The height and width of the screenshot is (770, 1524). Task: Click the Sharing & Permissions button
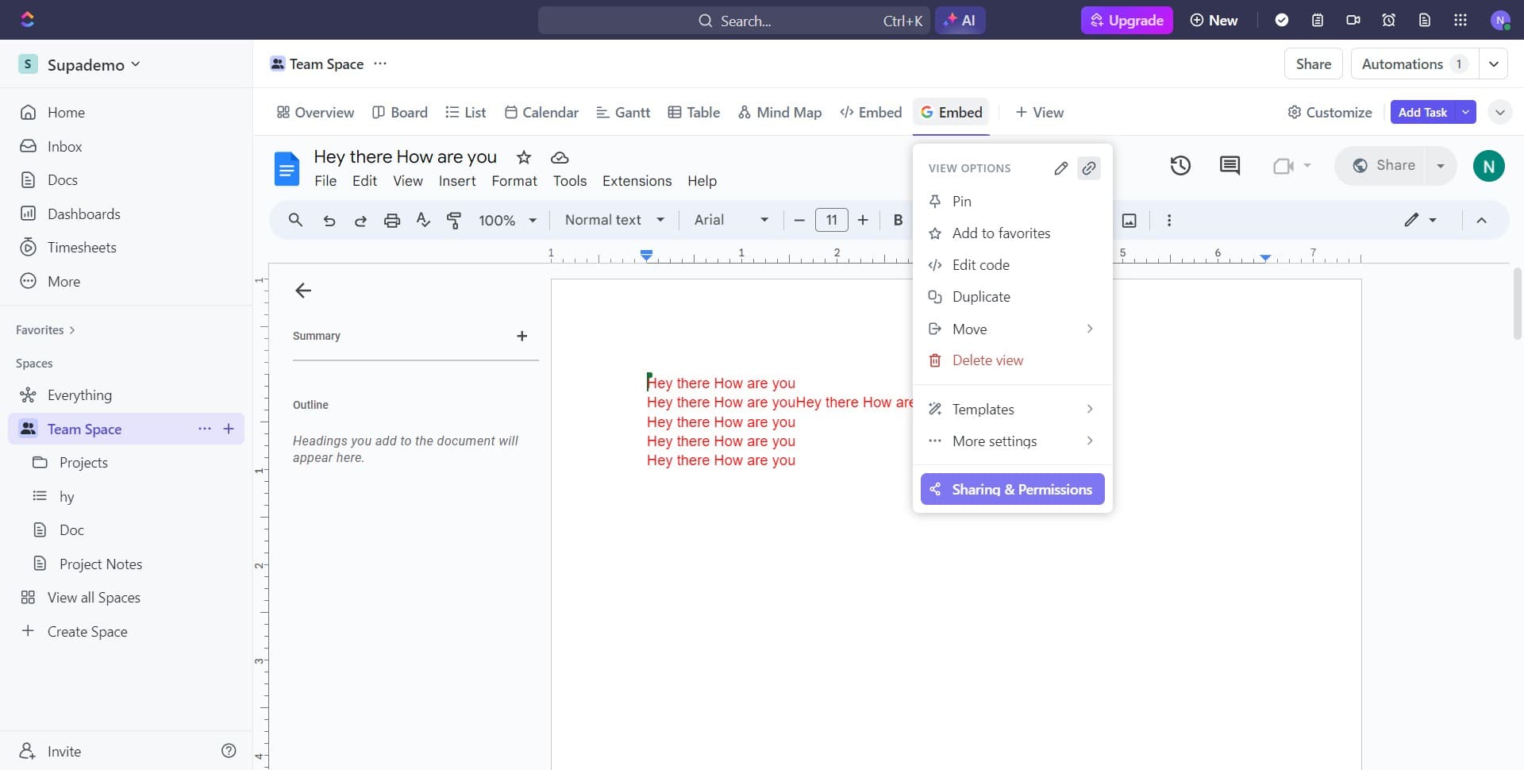[1012, 490]
